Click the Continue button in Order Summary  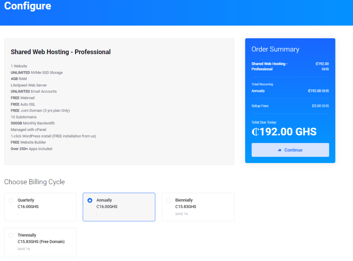click(290, 150)
